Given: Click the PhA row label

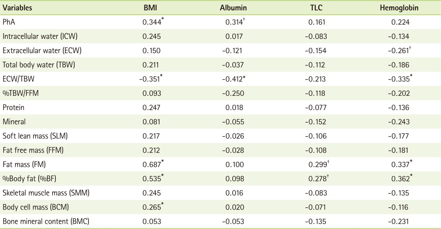Looking at the screenshot, I should coord(8,22).
